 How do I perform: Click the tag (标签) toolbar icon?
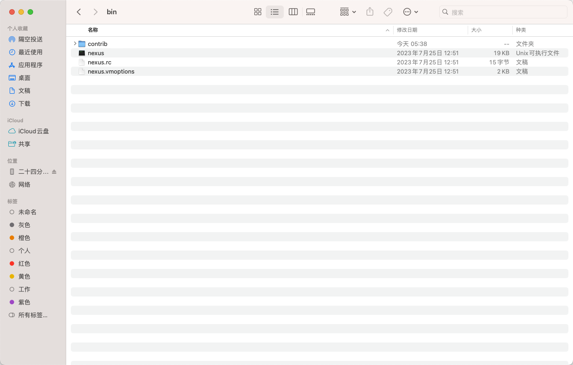388,12
